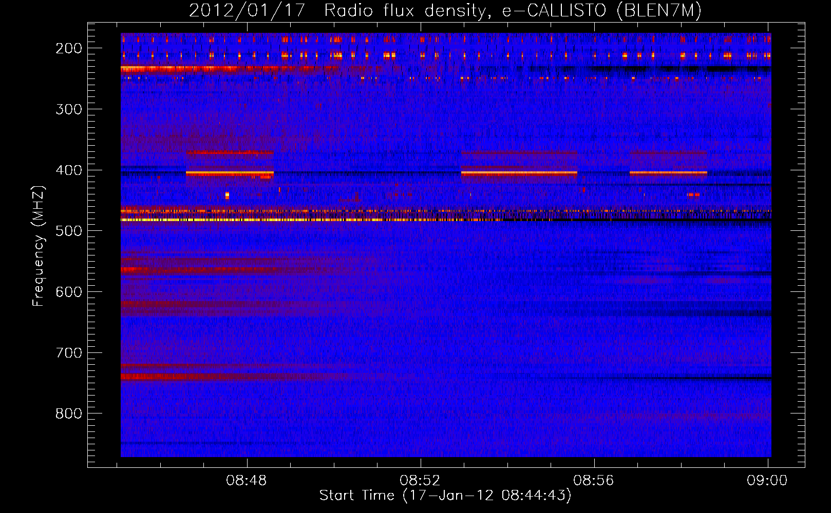Click the 08:52 time tick label

420,481
